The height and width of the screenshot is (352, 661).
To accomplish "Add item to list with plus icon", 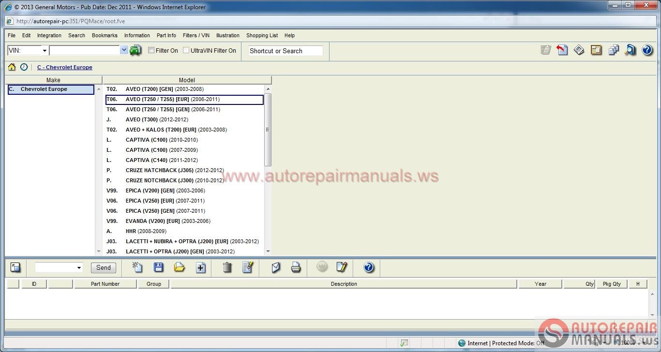I will pos(201,267).
